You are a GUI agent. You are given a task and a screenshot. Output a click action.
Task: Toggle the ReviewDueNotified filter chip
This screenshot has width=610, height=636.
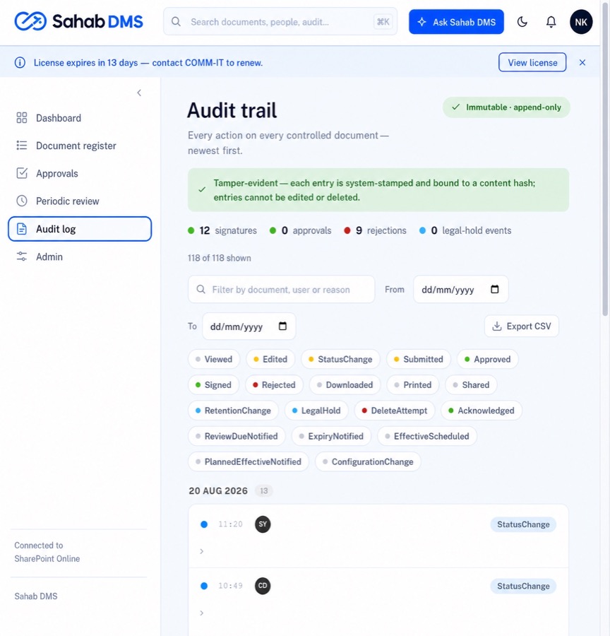[237, 436]
